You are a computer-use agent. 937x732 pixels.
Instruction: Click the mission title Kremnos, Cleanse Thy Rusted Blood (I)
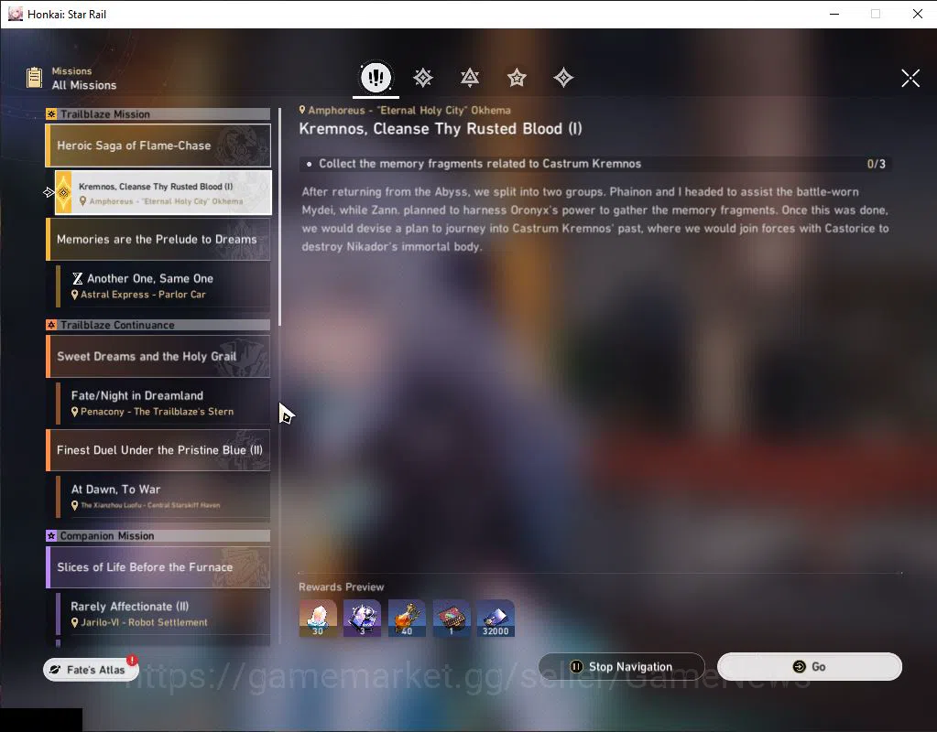[x=441, y=129]
